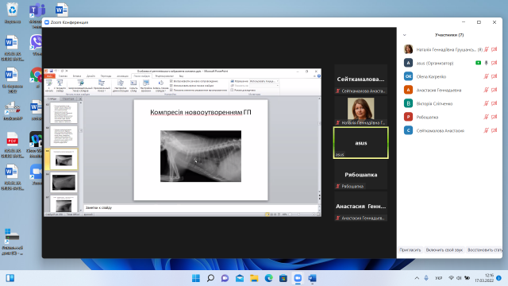The image size is (508, 286).
Task: Click the muted microphone icon for Рябошапка
Action: pyautogui.click(x=486, y=117)
